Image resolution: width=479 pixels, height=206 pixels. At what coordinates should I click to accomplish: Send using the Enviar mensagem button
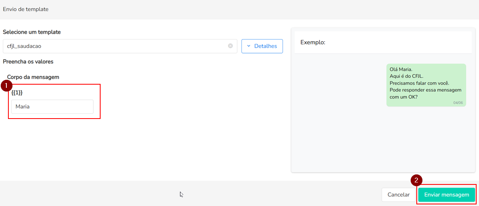pyautogui.click(x=446, y=195)
